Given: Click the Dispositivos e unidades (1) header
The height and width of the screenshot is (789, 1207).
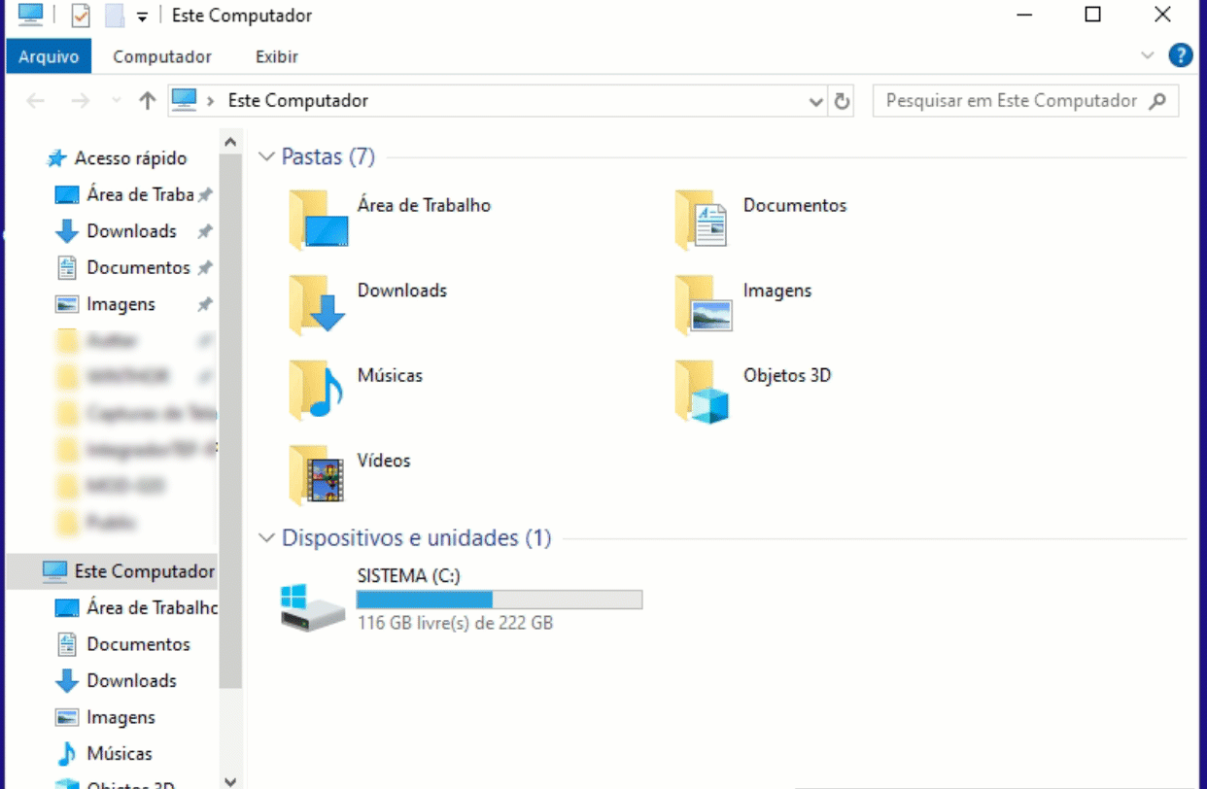Looking at the screenshot, I should coord(417,538).
